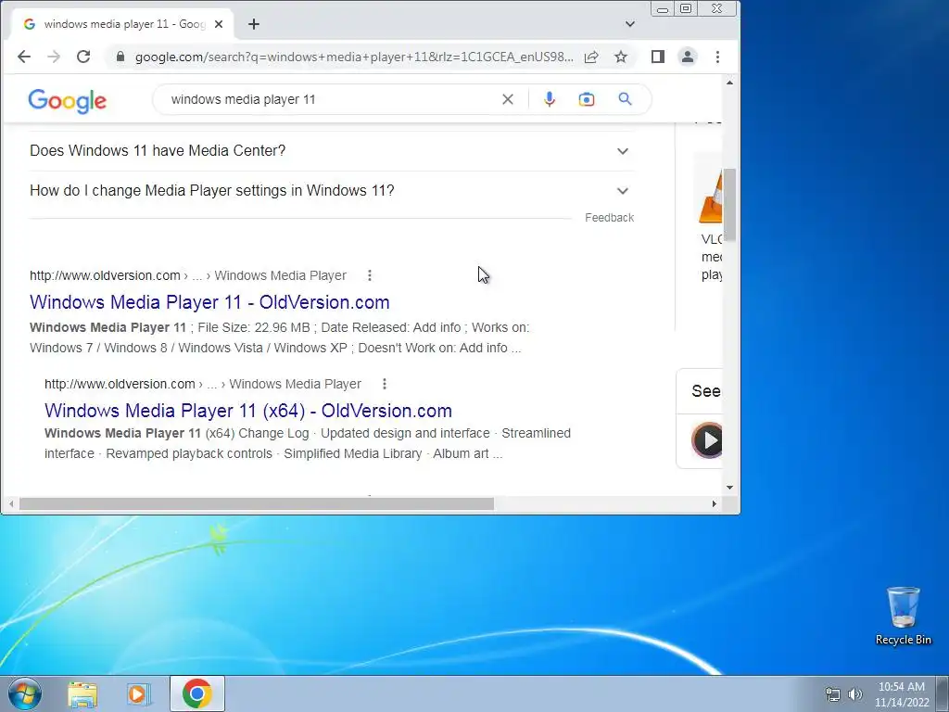Open Chrome three-dot menu
949x712 pixels.
point(718,57)
